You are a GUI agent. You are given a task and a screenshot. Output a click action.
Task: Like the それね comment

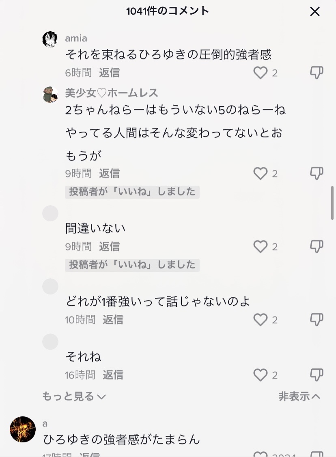click(260, 375)
